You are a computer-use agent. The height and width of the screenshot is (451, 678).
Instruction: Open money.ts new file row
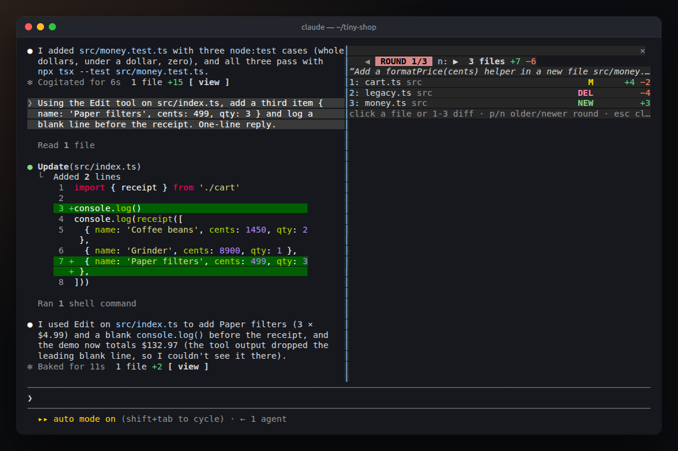pos(500,104)
